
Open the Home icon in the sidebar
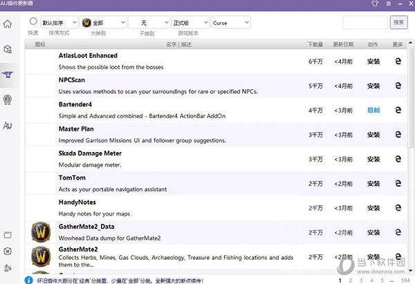(x=8, y=23)
